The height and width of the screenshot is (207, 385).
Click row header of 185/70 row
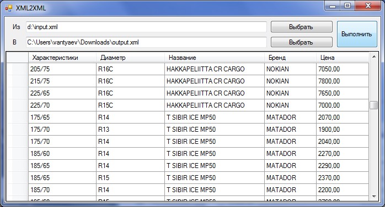click(x=17, y=190)
